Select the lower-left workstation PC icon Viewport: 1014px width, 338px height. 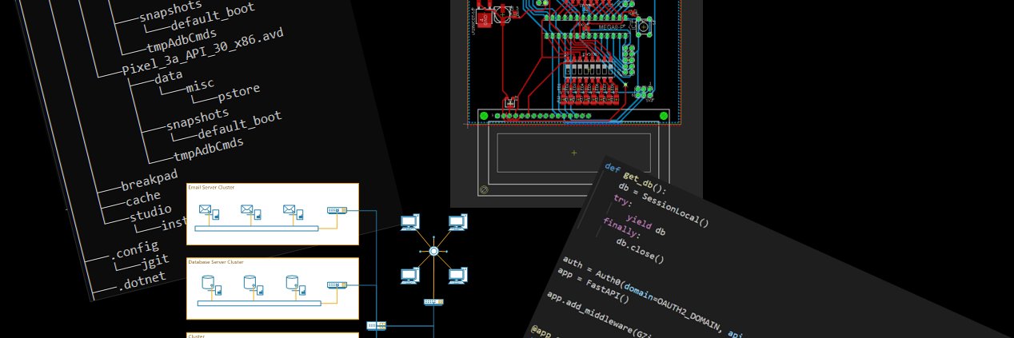coord(409,276)
